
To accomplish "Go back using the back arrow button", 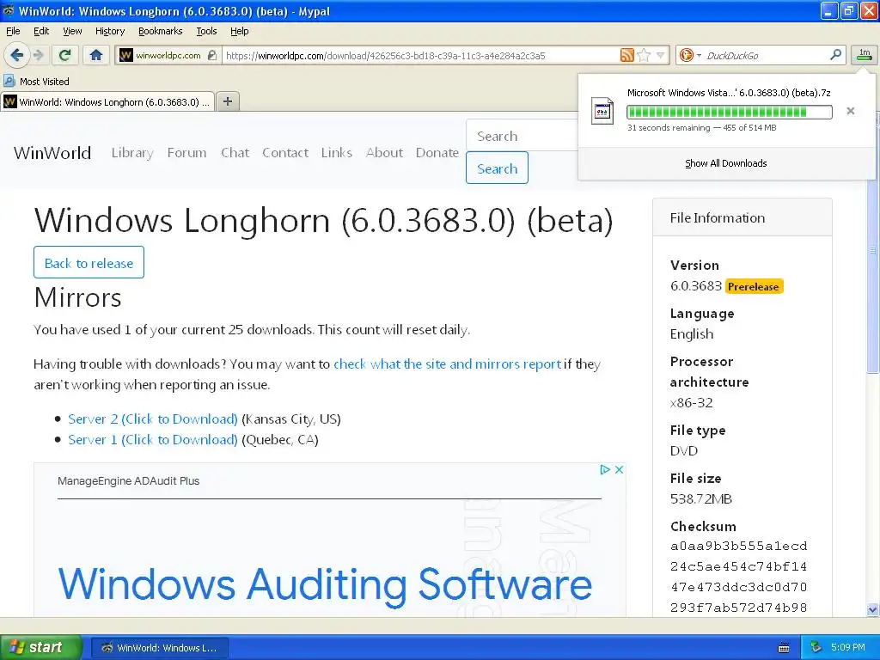I will (x=16, y=55).
